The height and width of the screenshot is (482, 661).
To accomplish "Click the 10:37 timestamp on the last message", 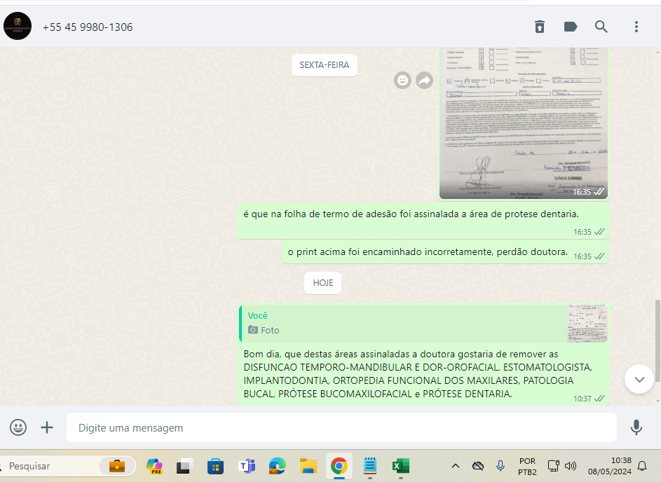I will [582, 399].
